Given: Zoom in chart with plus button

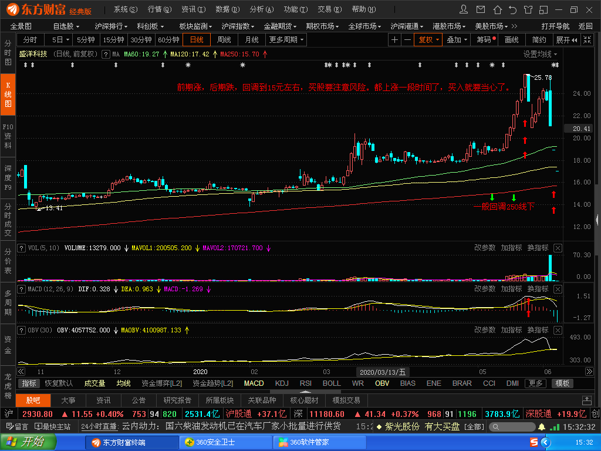Looking at the screenshot, I should [x=395, y=39].
